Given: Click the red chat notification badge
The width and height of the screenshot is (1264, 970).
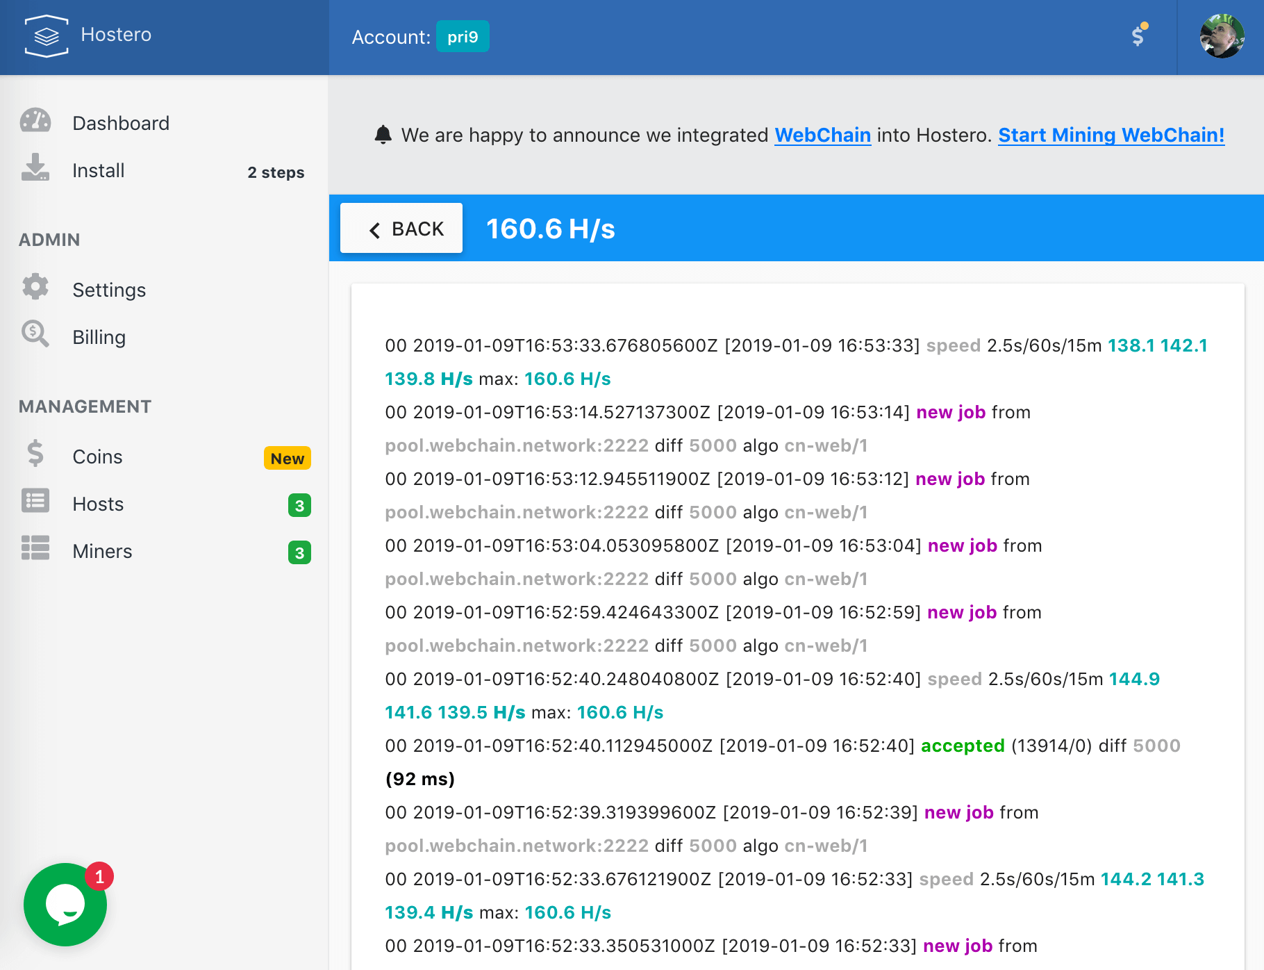Looking at the screenshot, I should [x=99, y=877].
